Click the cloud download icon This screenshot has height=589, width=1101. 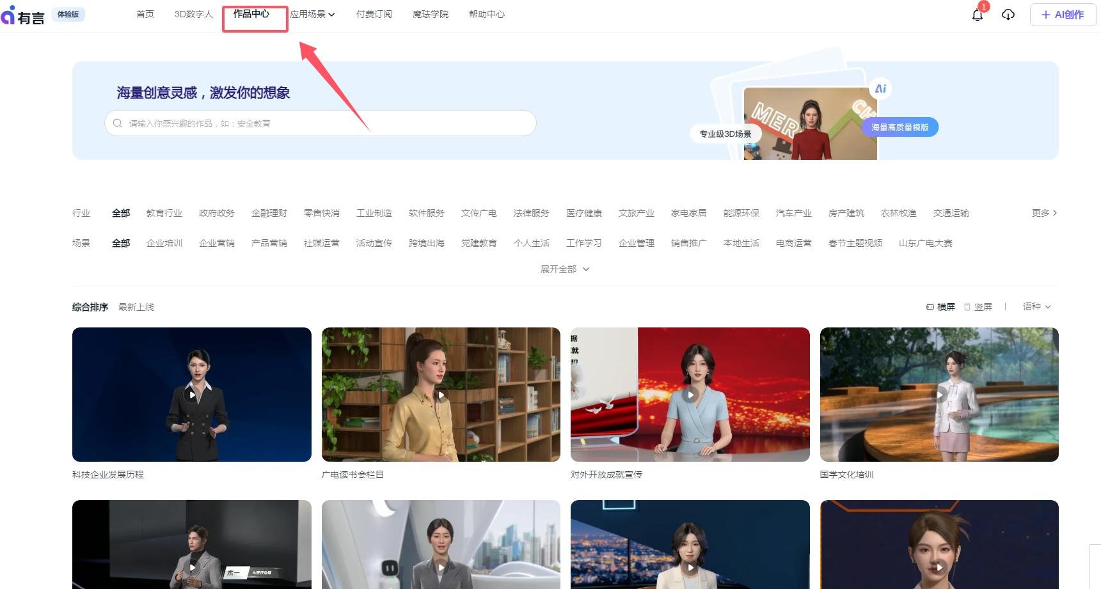1008,15
